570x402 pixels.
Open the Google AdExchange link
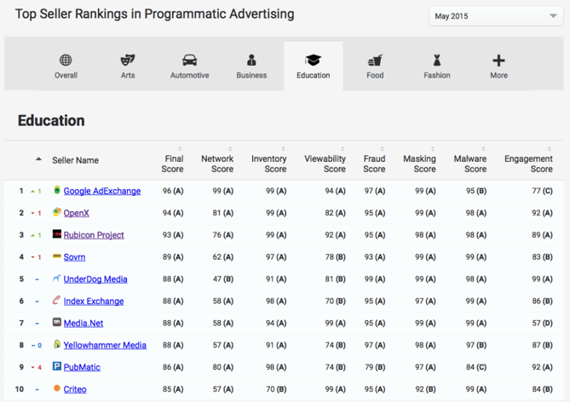[102, 191]
